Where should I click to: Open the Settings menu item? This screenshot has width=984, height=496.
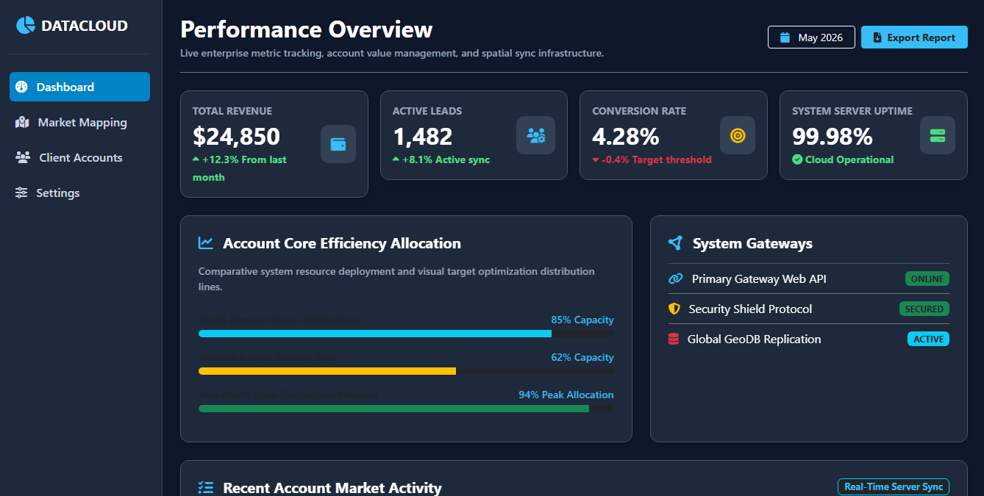click(x=79, y=193)
